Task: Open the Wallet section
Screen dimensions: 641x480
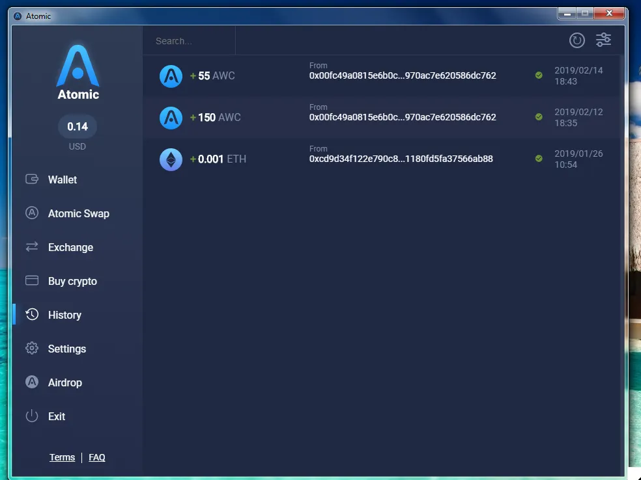Action: (62, 180)
